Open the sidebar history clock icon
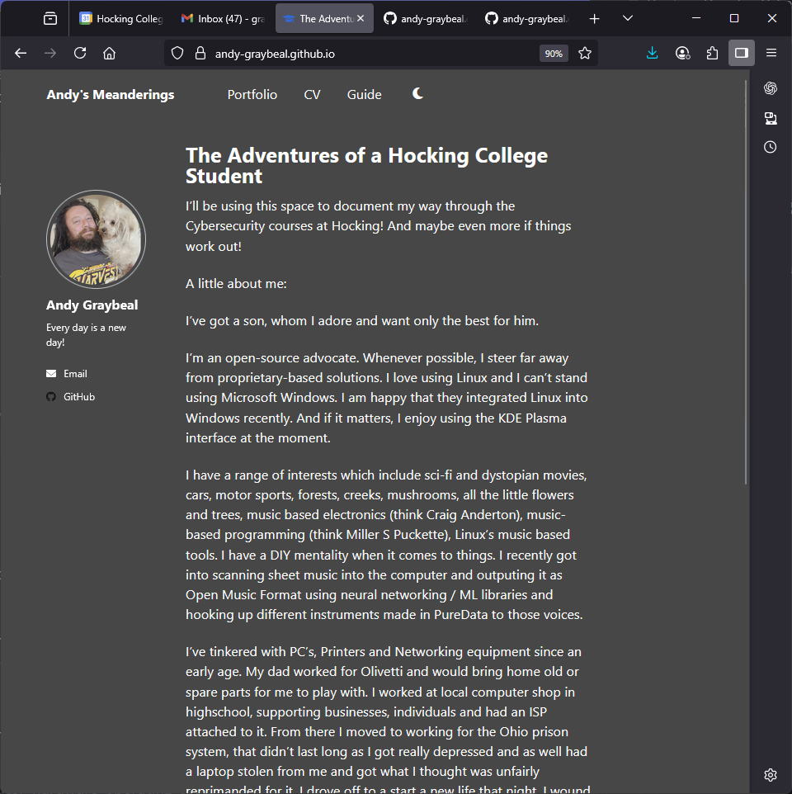 click(771, 147)
